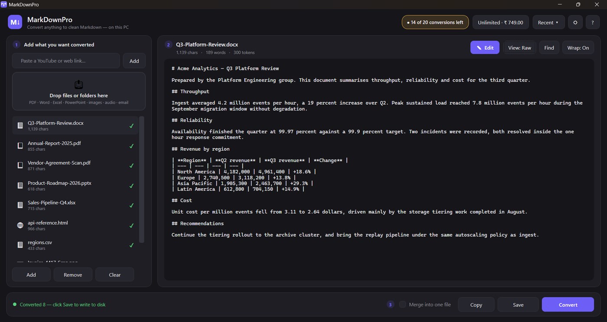This screenshot has height=322, width=607.
Task: Click the Latin America table row
Action: tap(238, 189)
